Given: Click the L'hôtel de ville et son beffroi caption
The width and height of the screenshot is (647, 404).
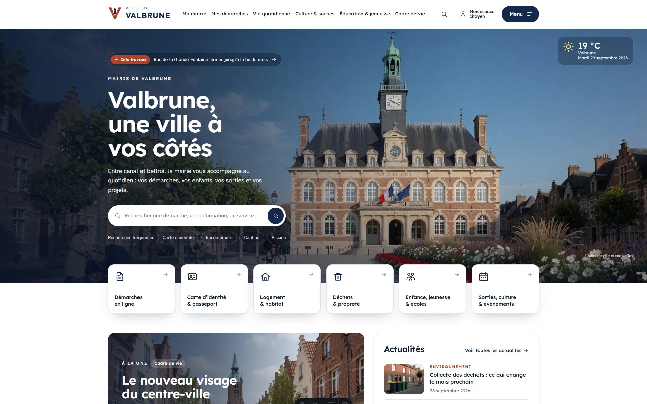Looking at the screenshot, I should coord(609,256).
